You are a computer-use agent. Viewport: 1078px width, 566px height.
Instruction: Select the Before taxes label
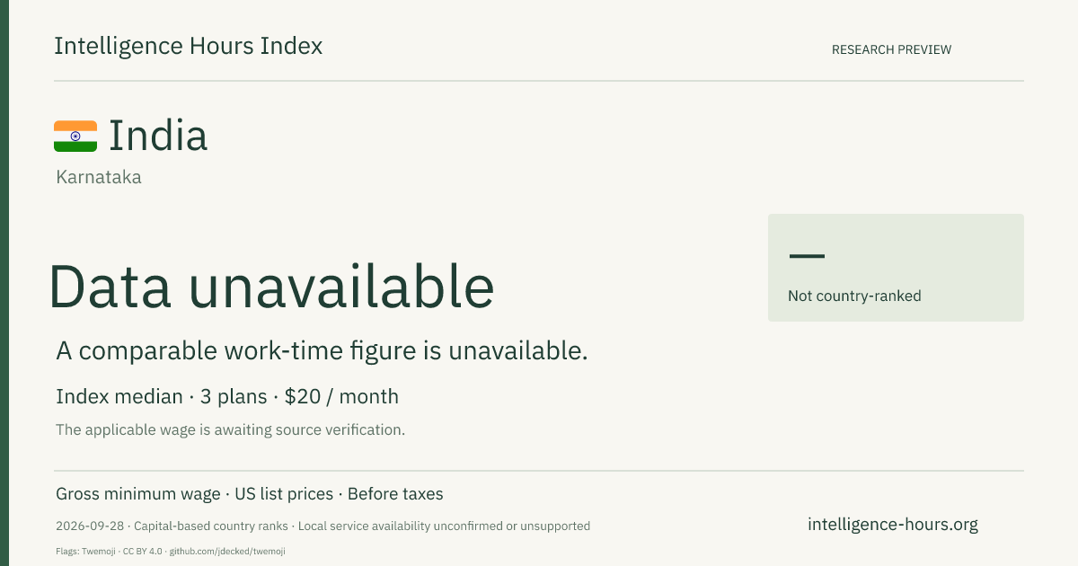[395, 494]
